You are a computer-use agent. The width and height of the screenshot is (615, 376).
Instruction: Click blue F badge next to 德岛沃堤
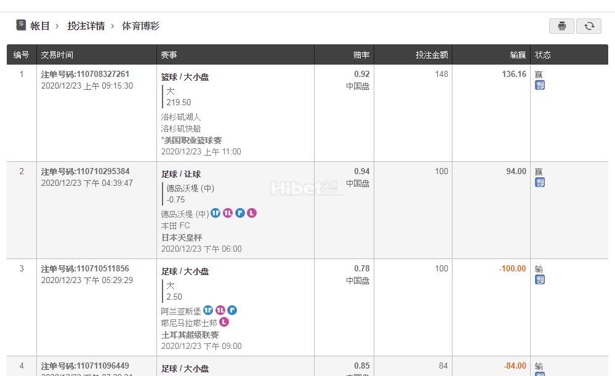click(239, 213)
